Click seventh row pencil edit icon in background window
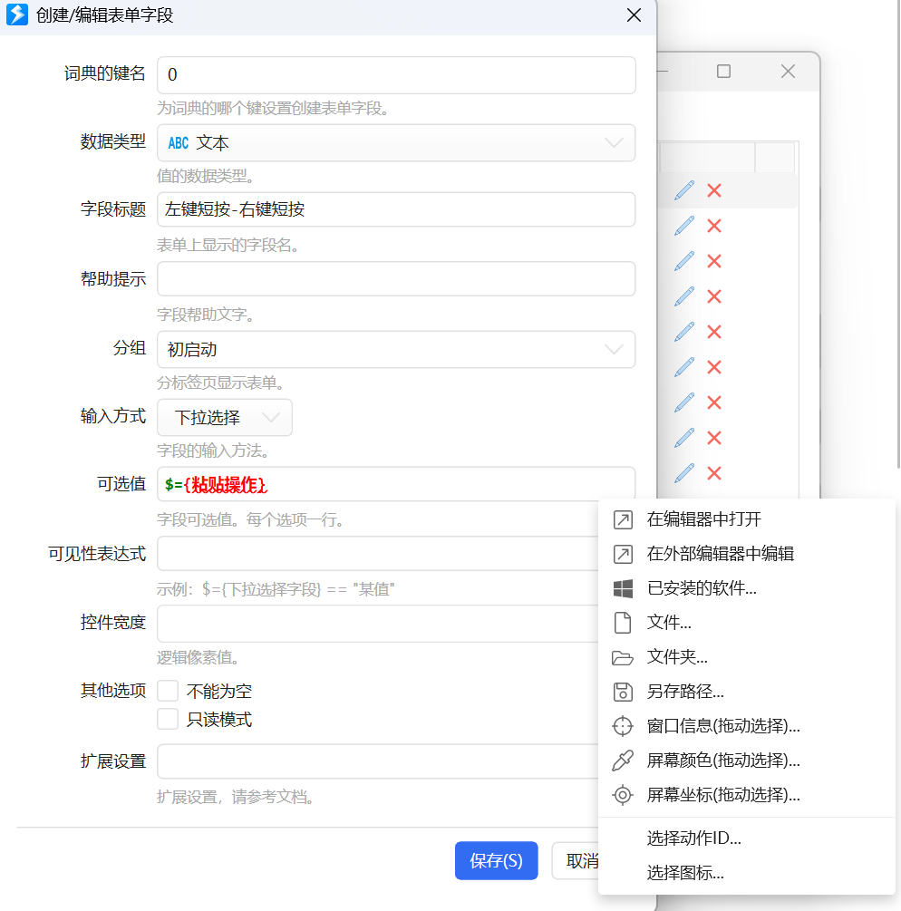 [x=684, y=402]
